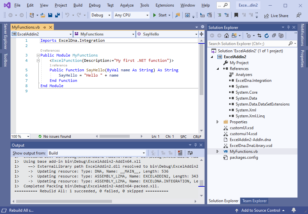Refresh the Solution Explorer
308x214 pixels.
click(x=267, y=36)
